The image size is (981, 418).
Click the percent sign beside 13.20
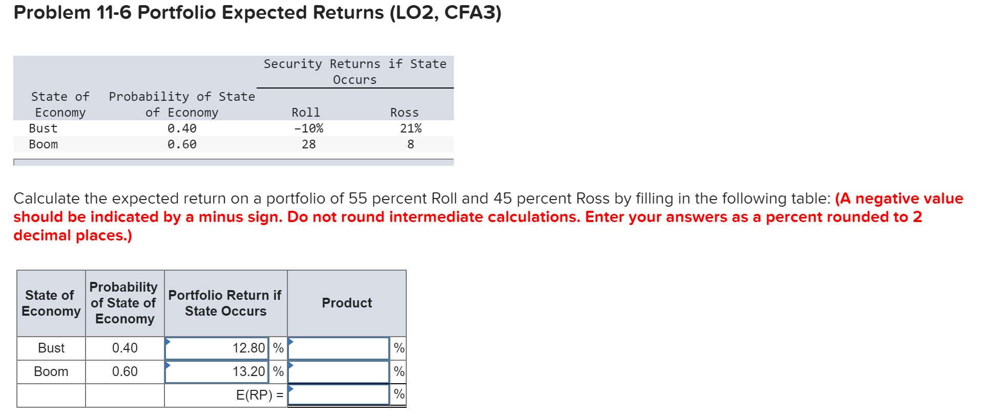point(277,371)
